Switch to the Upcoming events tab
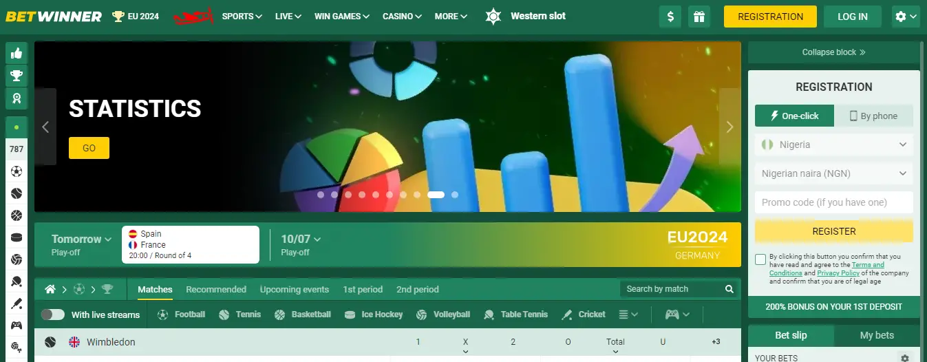927x362 pixels. pos(294,289)
